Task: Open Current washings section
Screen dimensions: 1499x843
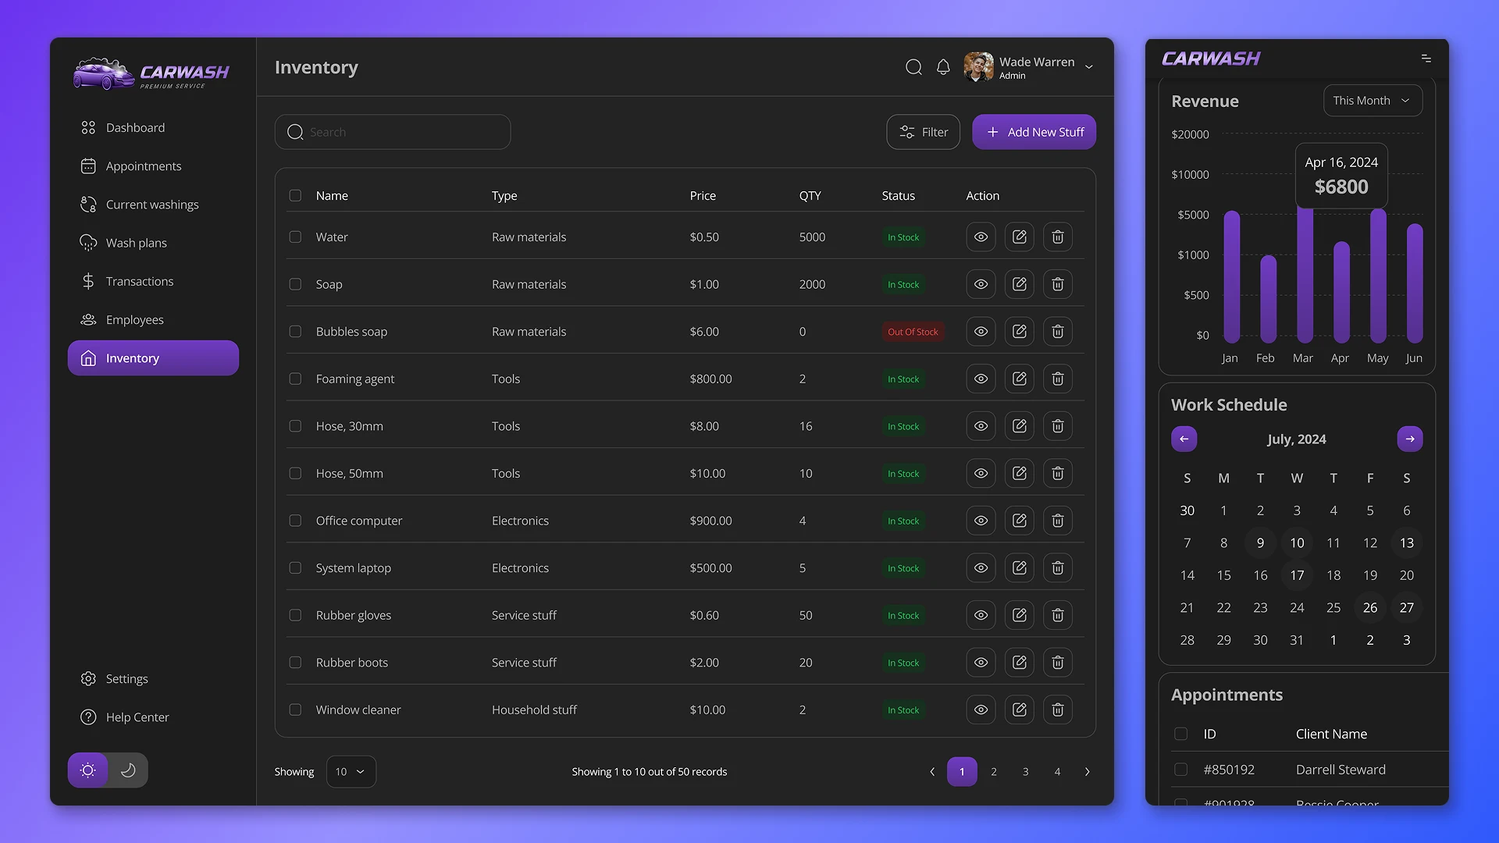Action: [x=152, y=204]
